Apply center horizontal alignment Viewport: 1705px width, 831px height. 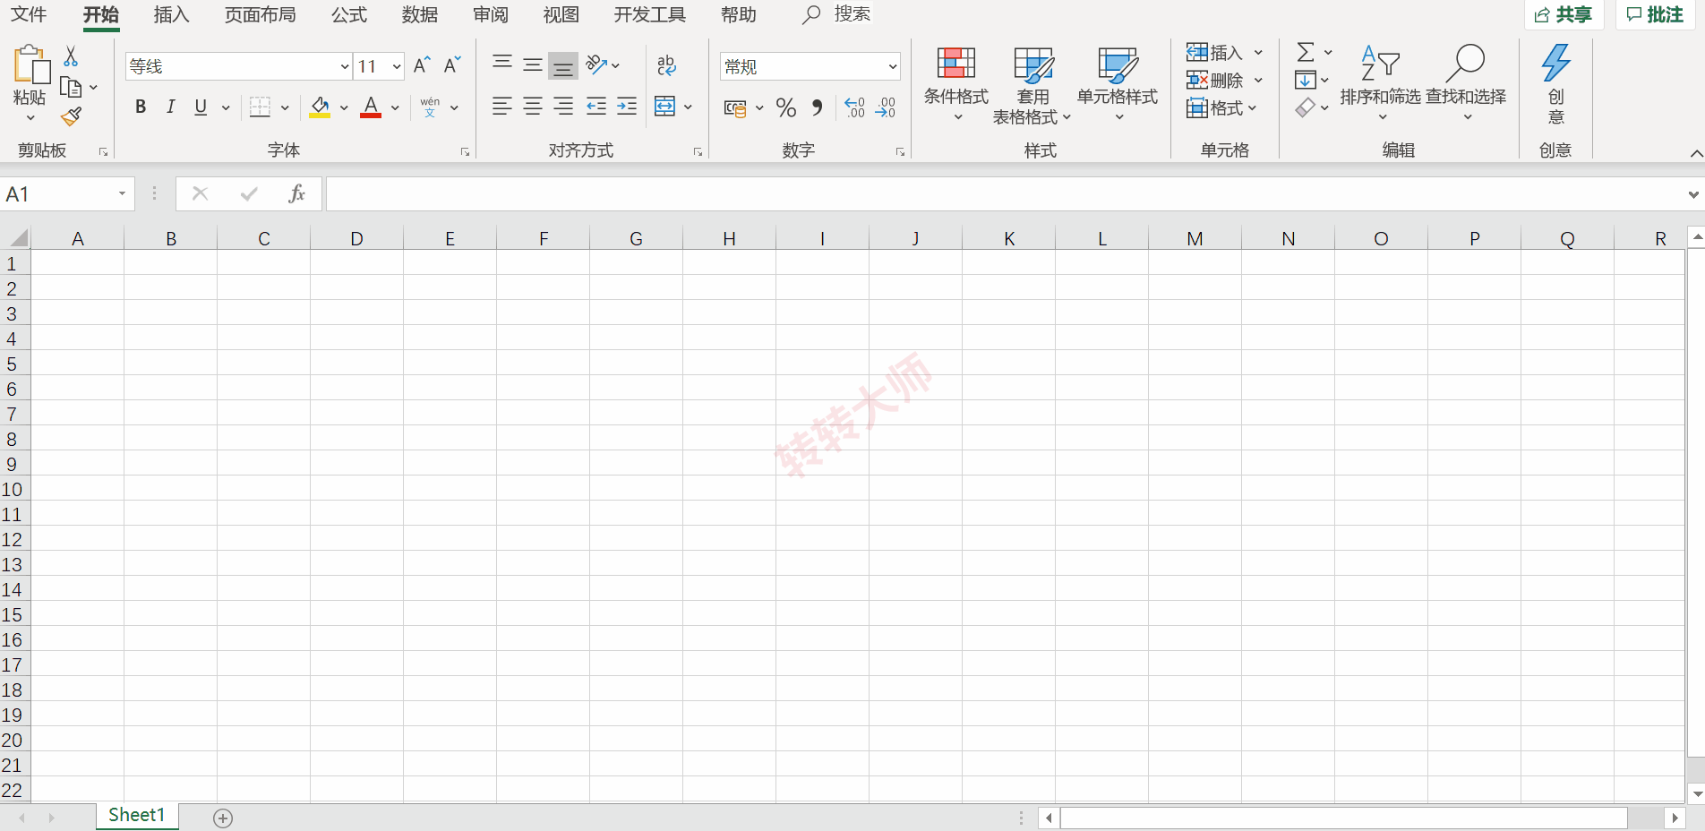(x=533, y=107)
